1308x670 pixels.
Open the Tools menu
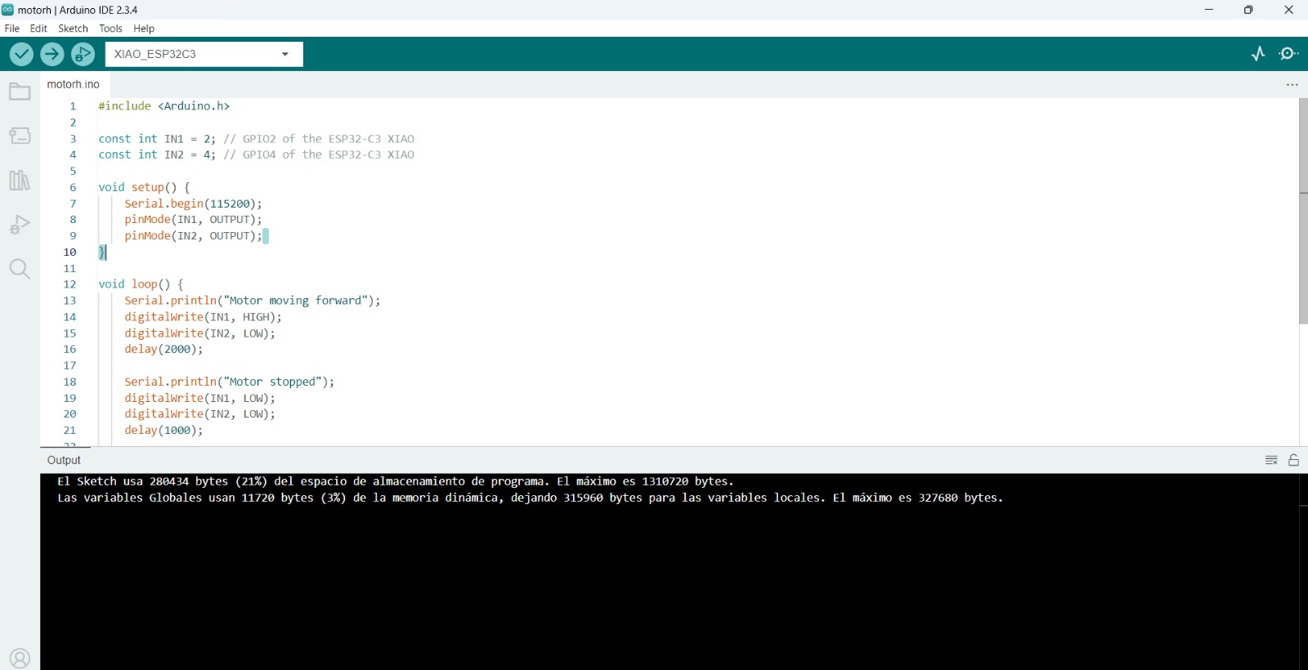pos(110,29)
